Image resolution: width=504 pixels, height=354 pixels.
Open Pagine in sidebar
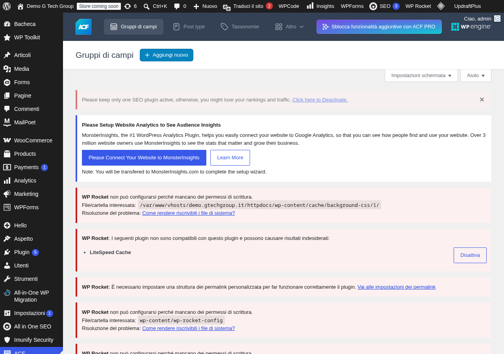(31, 96)
